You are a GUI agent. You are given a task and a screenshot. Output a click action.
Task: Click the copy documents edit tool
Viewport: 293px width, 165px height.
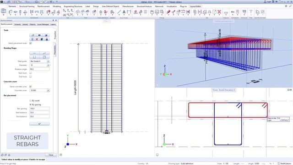tap(195, 12)
